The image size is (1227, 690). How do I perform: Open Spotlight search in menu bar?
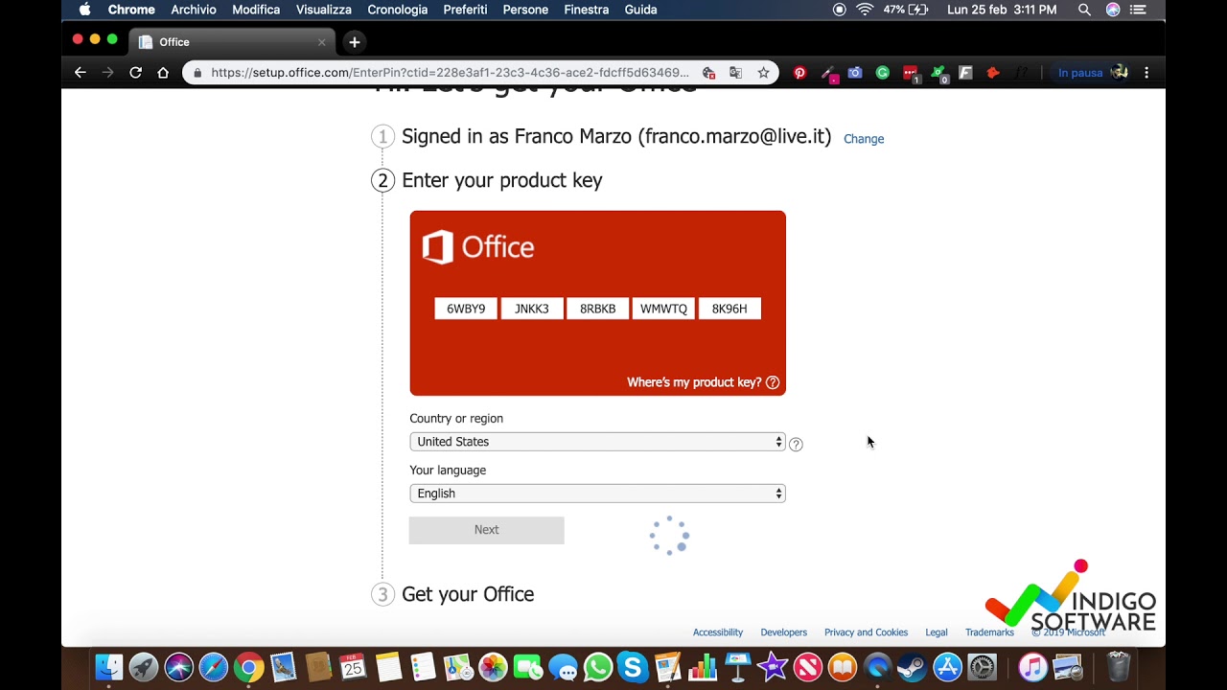click(x=1084, y=10)
